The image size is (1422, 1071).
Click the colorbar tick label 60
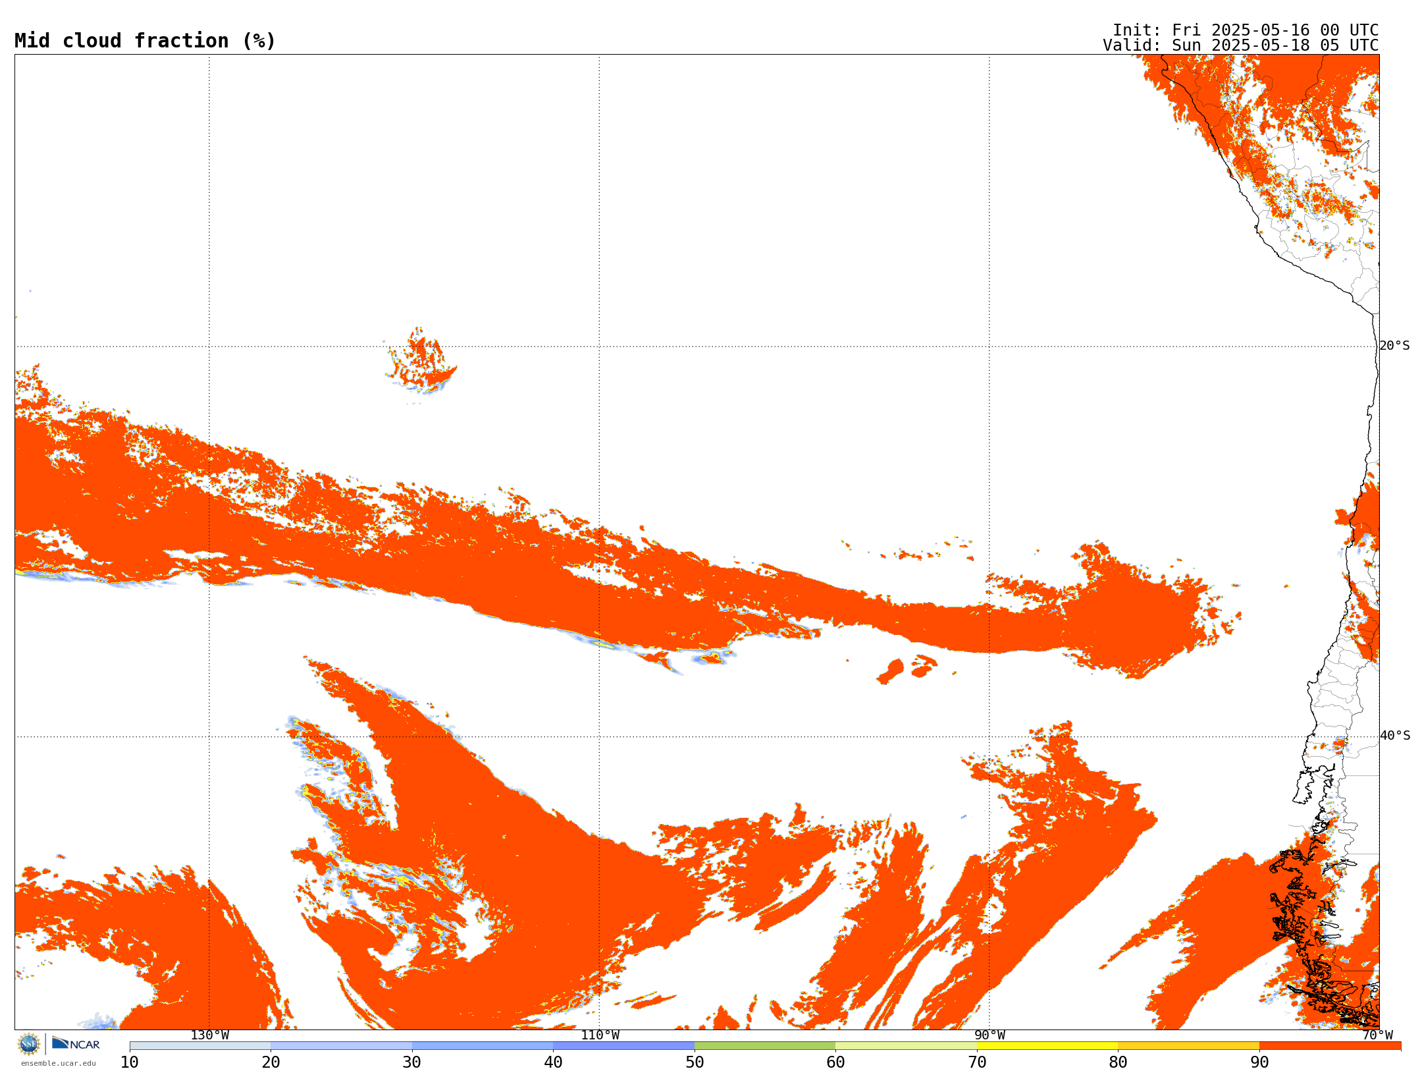835,1062
